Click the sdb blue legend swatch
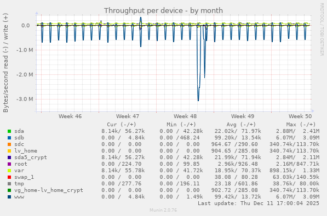The height and width of the screenshot is (216, 327). coord(9,138)
